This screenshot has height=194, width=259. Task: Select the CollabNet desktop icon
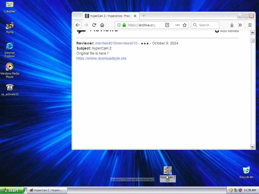[x=10, y=7]
